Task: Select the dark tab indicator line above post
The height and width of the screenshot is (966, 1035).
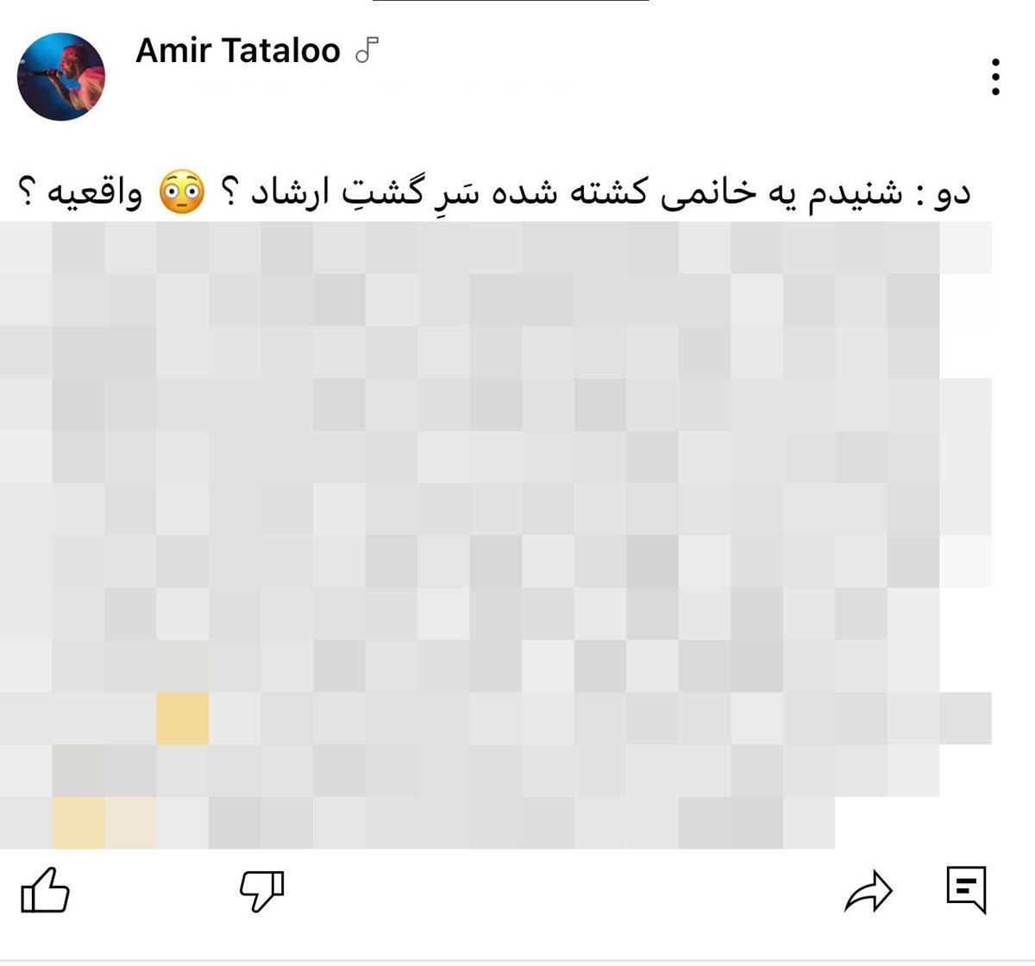Action: 511,2
